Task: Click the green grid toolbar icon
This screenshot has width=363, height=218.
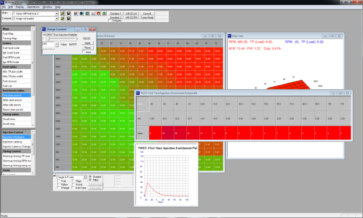Action: [x=87, y=14]
